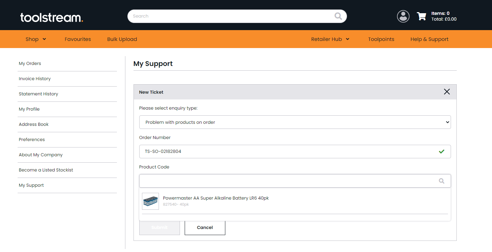Click the Powermaster battery product thumbnail
Screen dimensions: 492x252
pos(150,201)
